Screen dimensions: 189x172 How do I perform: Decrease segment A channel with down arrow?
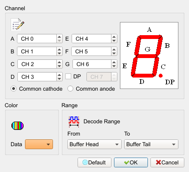click(59, 41)
